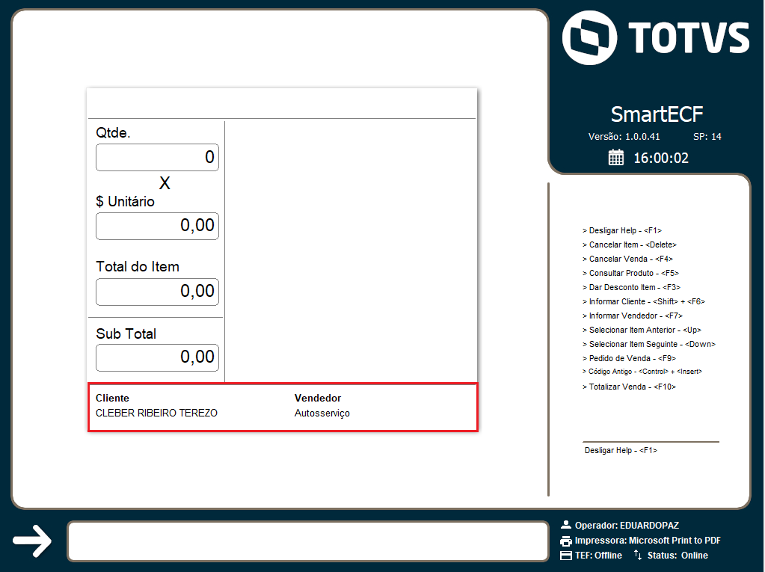Screen dimensions: 765x572
Task: Click the clock time 16:00:02
Action: point(661,158)
